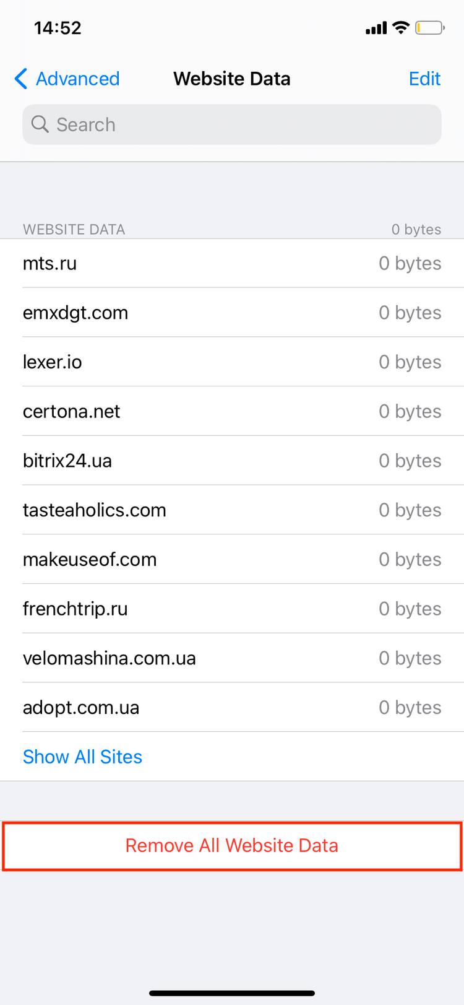
Task: Expand list with Show All Sites
Action: (x=82, y=757)
